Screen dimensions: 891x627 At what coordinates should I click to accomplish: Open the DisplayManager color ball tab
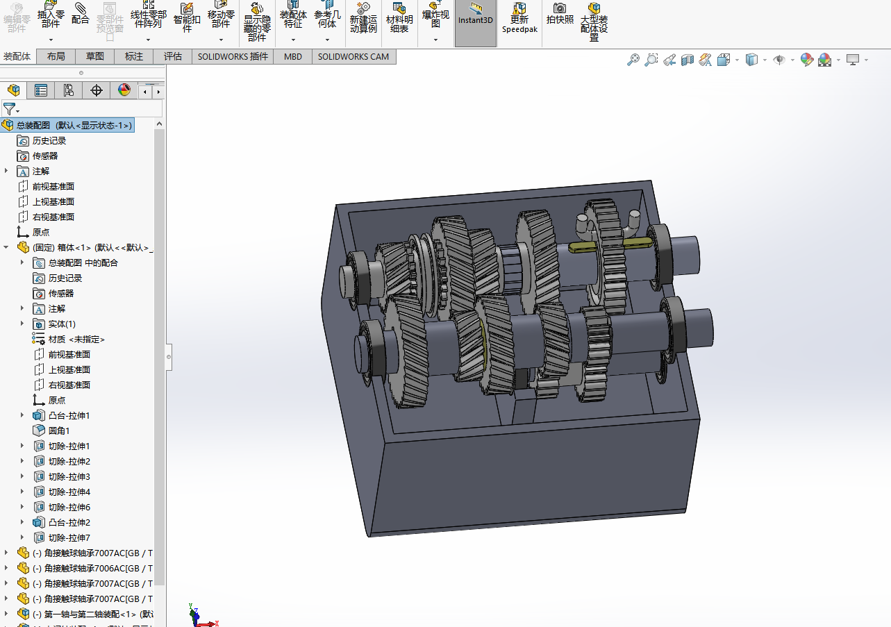pos(124,90)
